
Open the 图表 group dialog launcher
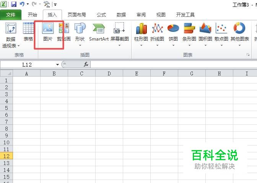248,55
